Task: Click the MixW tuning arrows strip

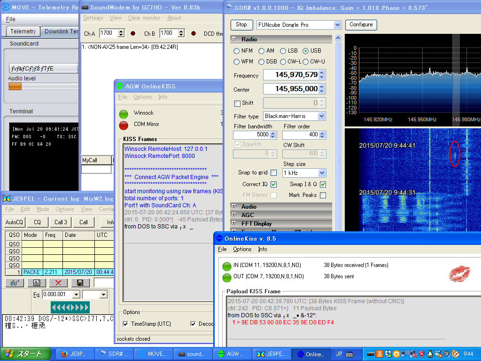Action: (70, 307)
